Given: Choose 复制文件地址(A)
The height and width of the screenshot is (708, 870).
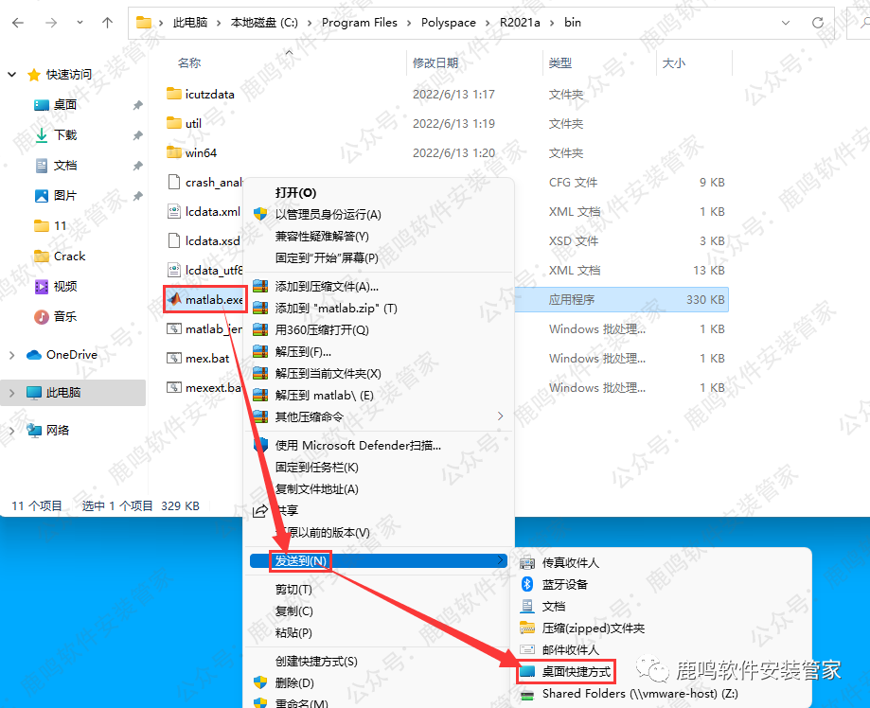Looking at the screenshot, I should (317, 488).
